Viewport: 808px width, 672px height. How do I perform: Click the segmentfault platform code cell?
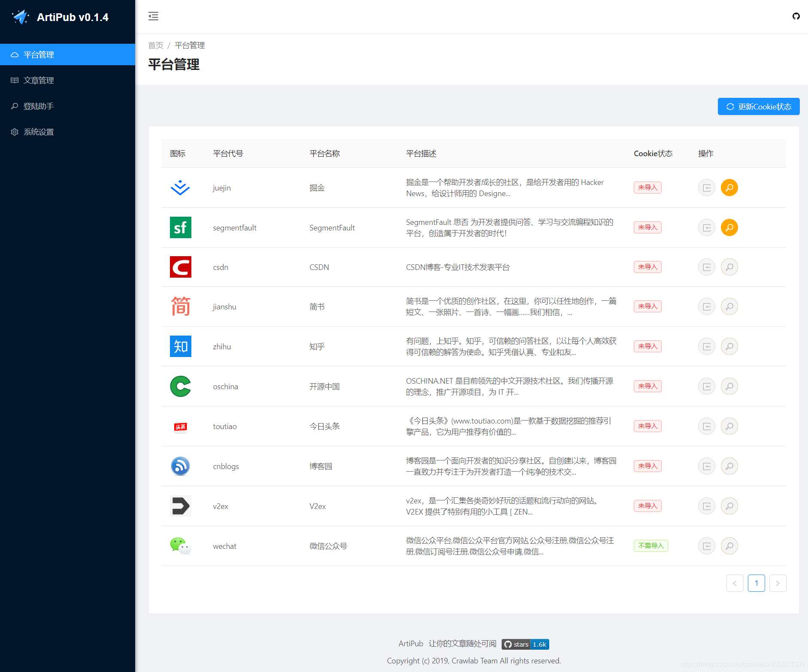point(235,228)
